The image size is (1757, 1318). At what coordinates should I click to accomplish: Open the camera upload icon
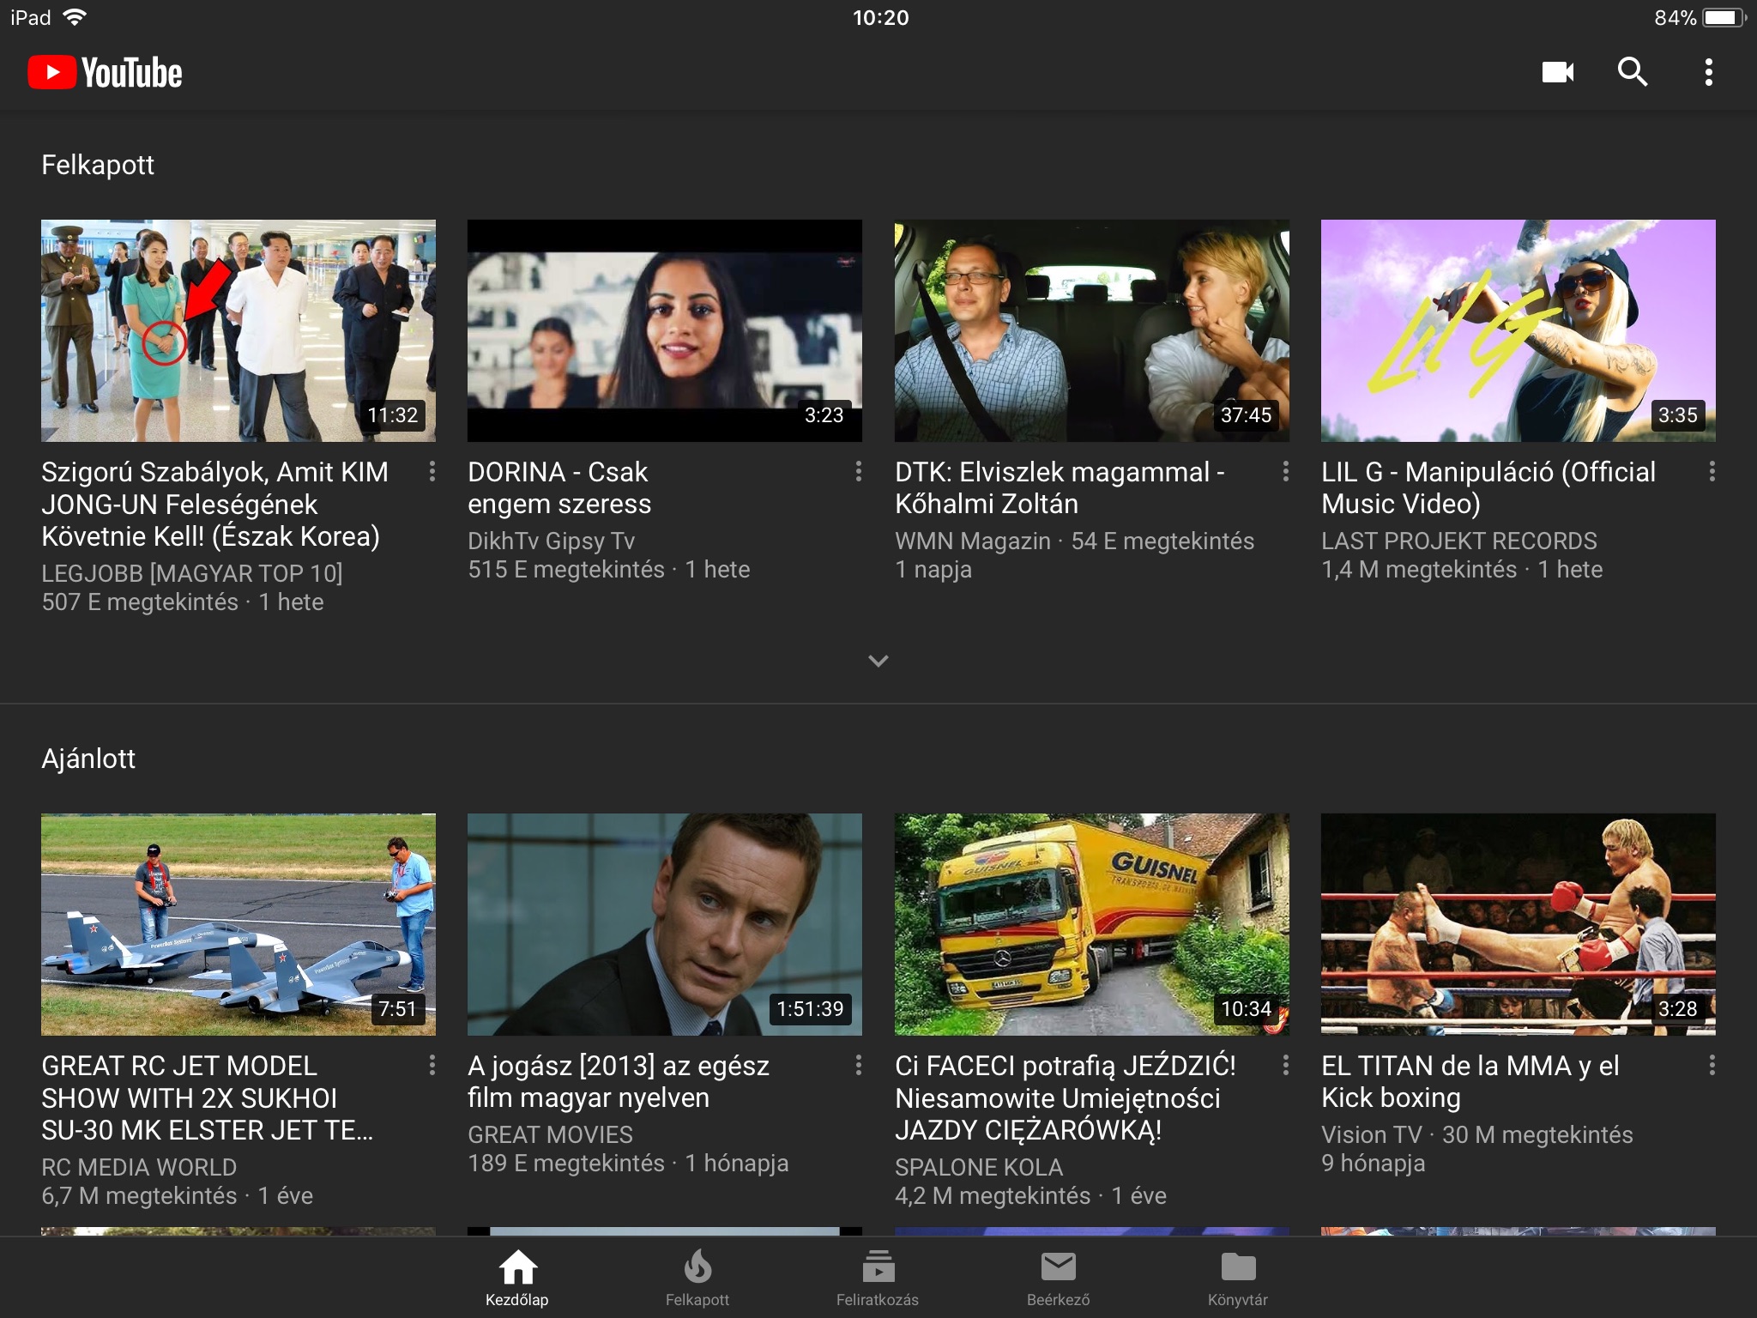(x=1557, y=72)
